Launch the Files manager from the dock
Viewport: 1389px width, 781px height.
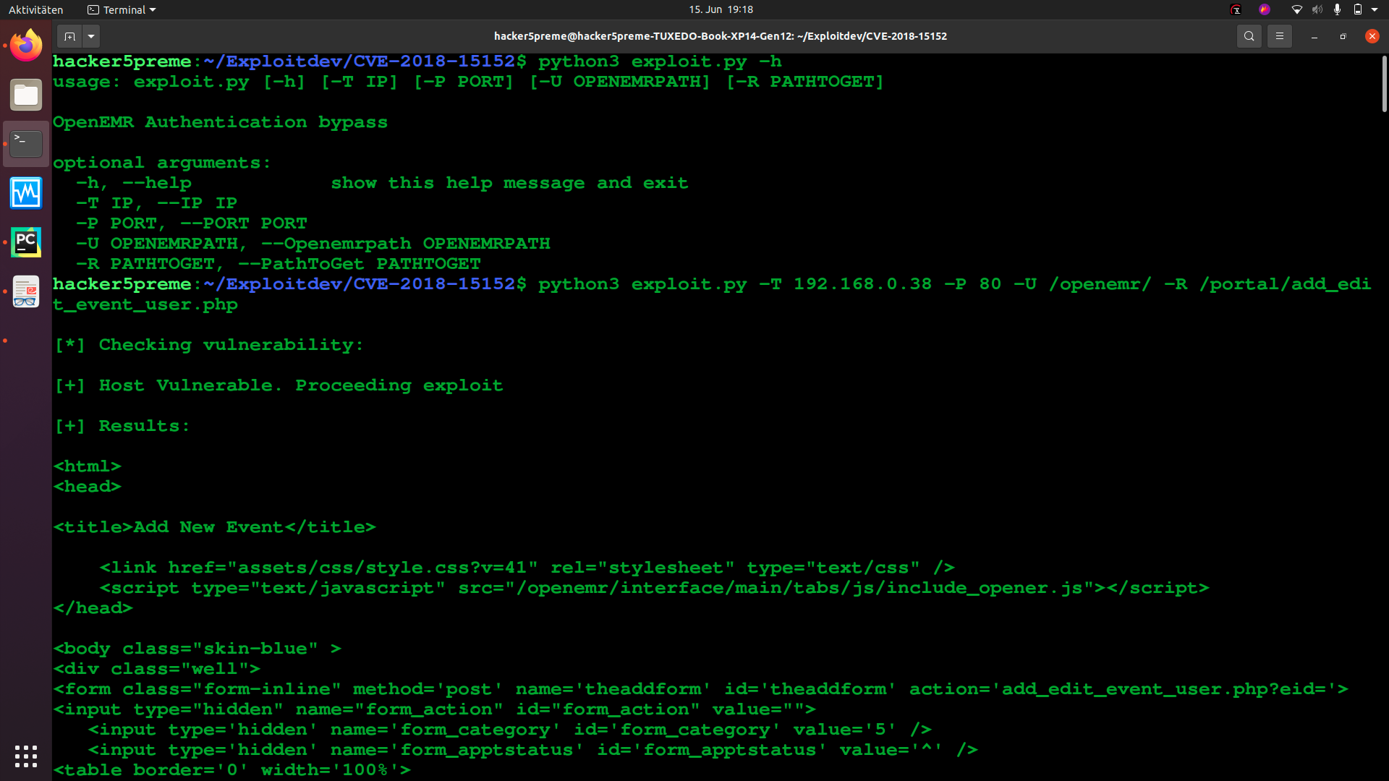[26, 95]
